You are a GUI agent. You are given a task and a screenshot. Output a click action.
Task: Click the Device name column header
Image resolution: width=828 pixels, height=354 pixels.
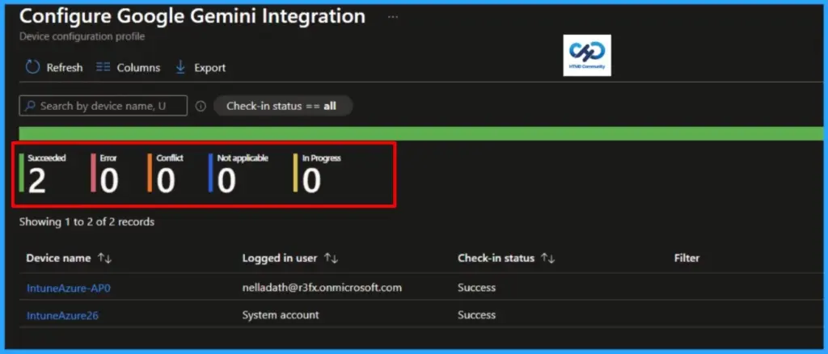pyautogui.click(x=58, y=259)
